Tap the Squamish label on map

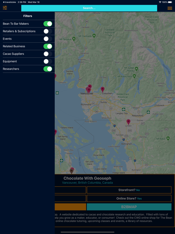(x=84, y=53)
